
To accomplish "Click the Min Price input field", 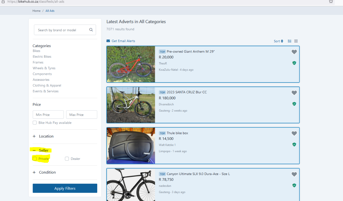I will click(48, 115).
